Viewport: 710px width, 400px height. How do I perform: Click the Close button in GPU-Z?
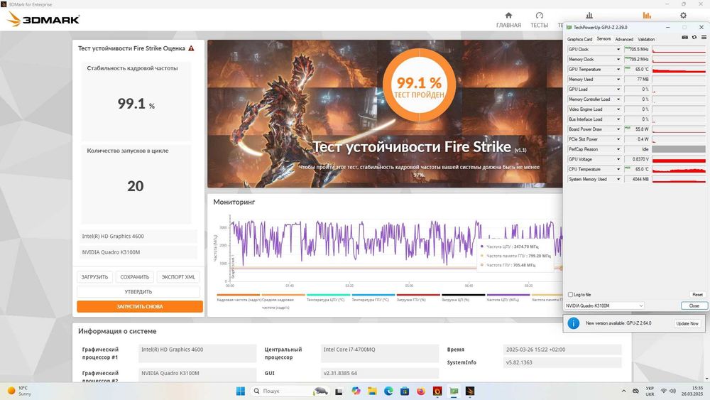click(x=694, y=306)
